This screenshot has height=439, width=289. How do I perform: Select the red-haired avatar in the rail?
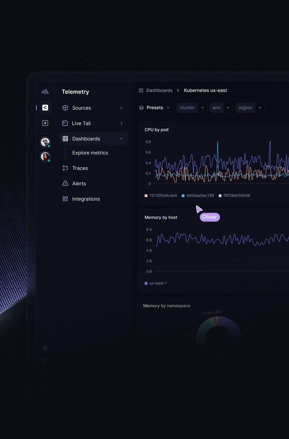(x=45, y=157)
